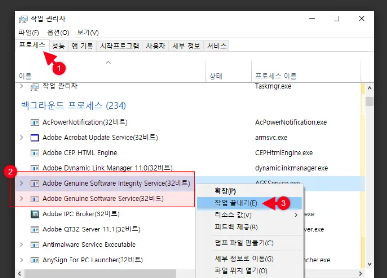Click the AcPowerNotification process icon
This screenshot has height=278, width=387.
35,122
